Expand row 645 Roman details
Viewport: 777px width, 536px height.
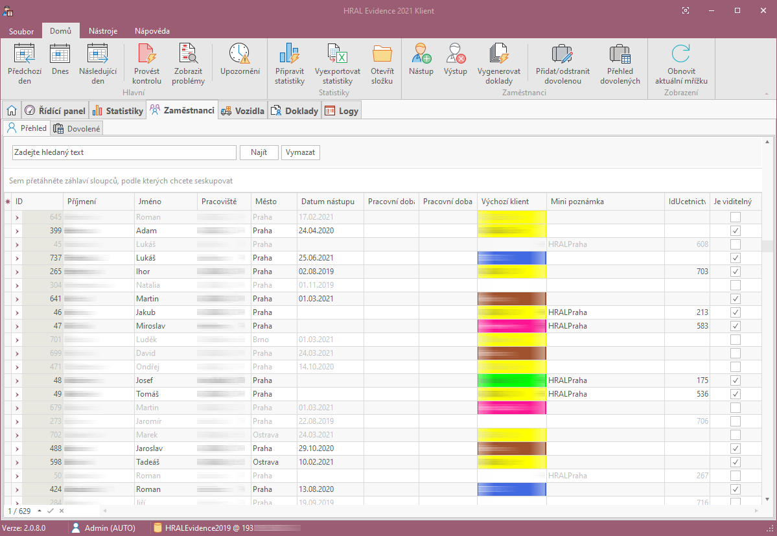point(17,218)
